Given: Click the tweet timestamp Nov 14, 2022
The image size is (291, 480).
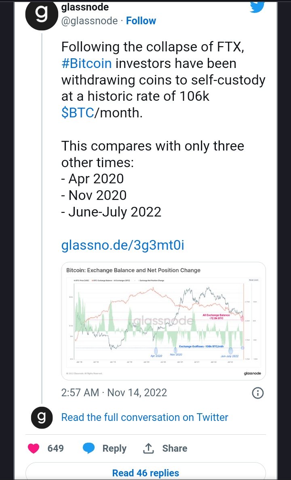Looking at the screenshot, I should tap(114, 393).
